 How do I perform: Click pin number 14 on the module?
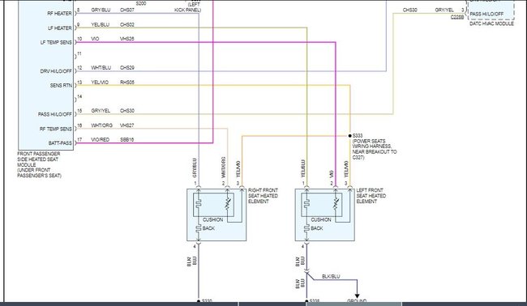pyautogui.click(x=79, y=96)
